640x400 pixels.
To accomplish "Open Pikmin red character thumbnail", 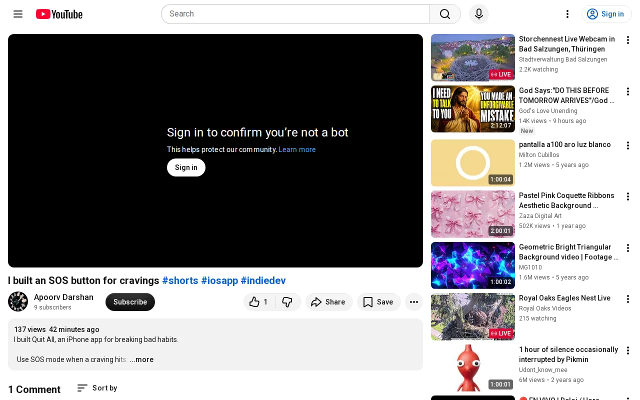I will click(x=473, y=368).
